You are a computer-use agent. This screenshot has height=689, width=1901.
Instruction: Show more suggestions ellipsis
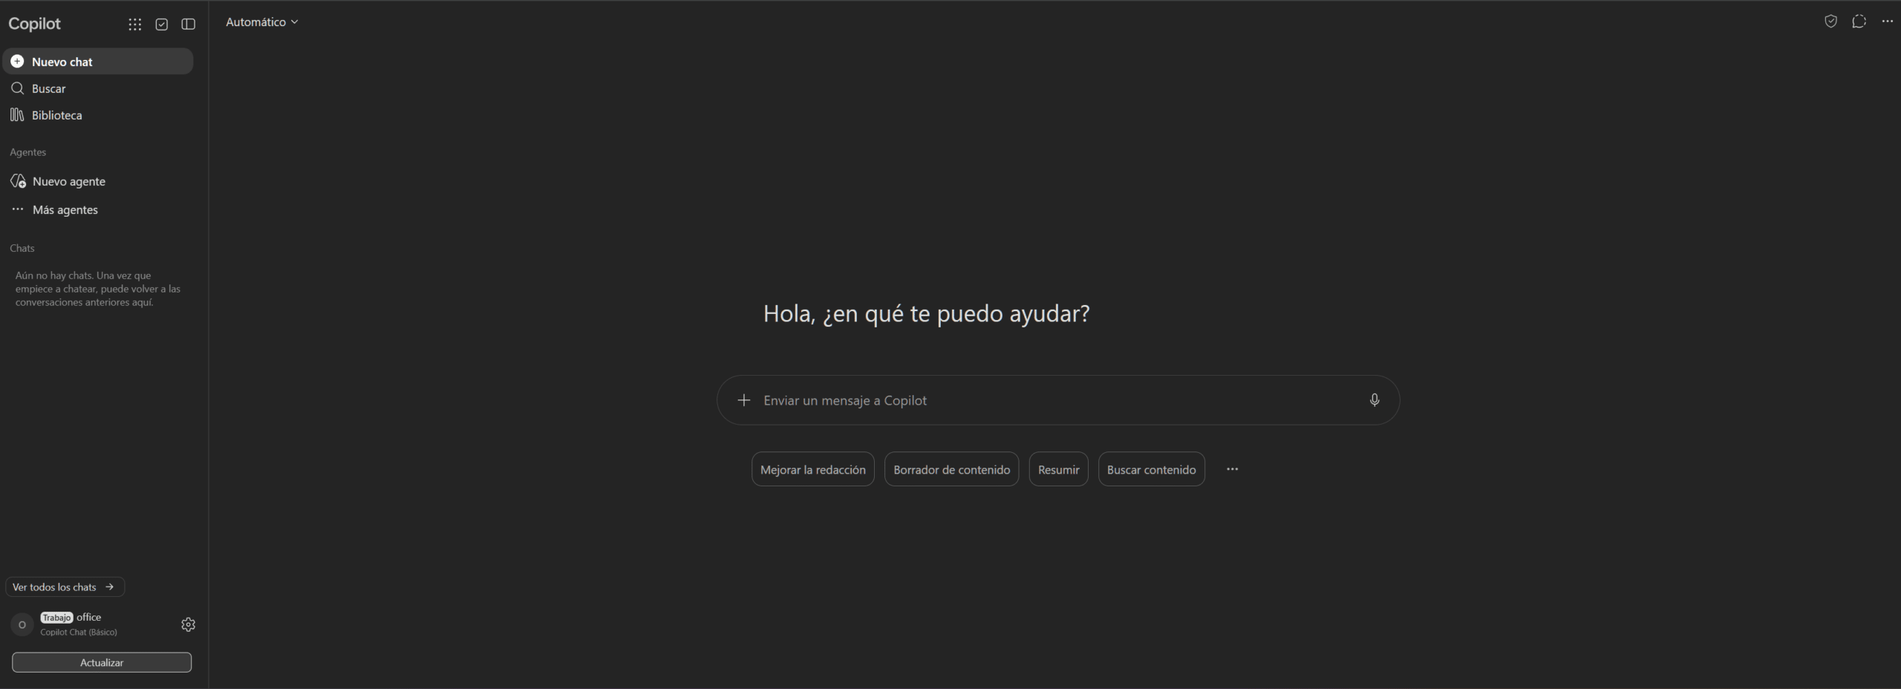point(1232,469)
